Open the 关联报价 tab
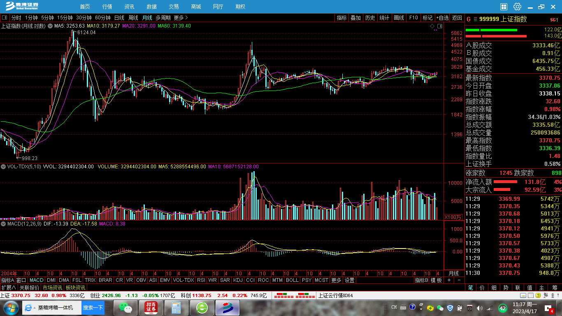The image size is (562, 316). (30, 288)
